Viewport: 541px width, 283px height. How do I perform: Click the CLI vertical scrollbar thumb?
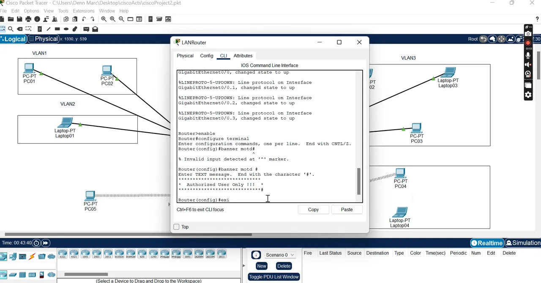[x=359, y=181]
